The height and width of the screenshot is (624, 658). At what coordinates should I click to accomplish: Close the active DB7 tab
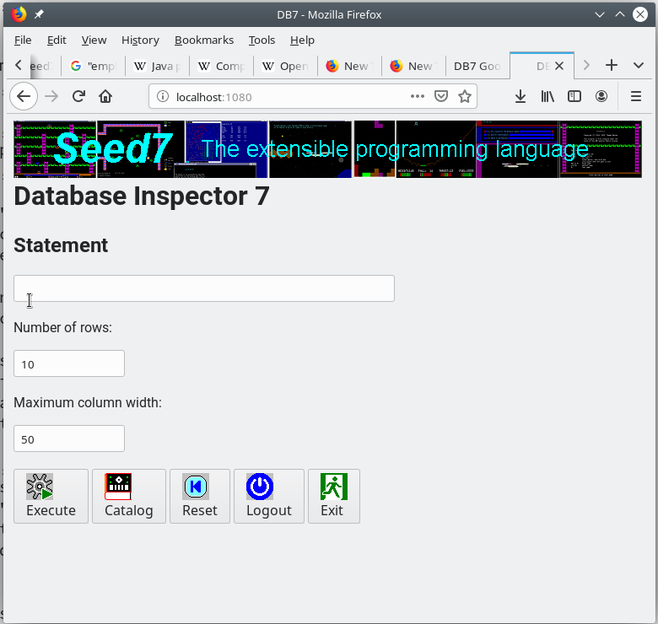click(x=559, y=66)
